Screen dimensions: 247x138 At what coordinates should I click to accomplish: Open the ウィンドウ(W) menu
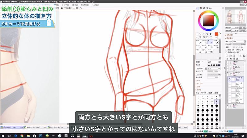85,5
